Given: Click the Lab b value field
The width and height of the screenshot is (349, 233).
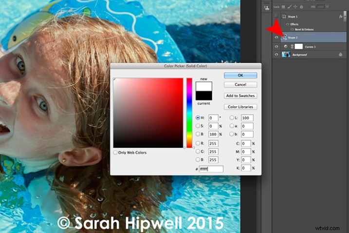Looking at the screenshot, I should point(247,134).
